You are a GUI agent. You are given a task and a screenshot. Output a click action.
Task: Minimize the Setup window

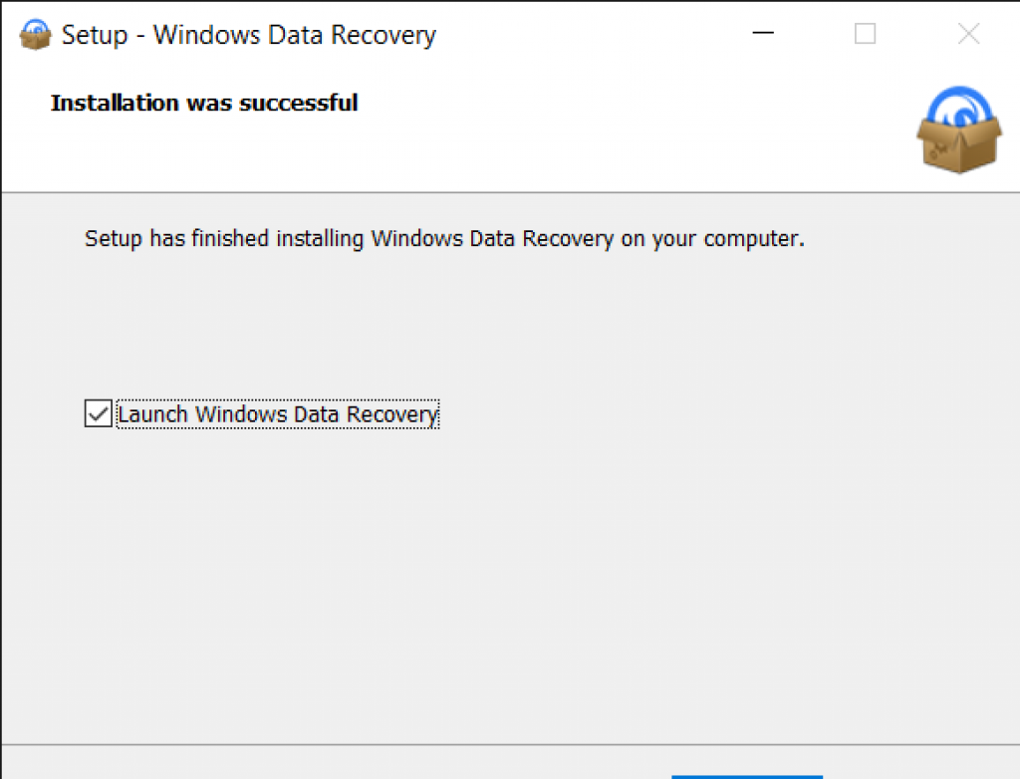pyautogui.click(x=763, y=33)
